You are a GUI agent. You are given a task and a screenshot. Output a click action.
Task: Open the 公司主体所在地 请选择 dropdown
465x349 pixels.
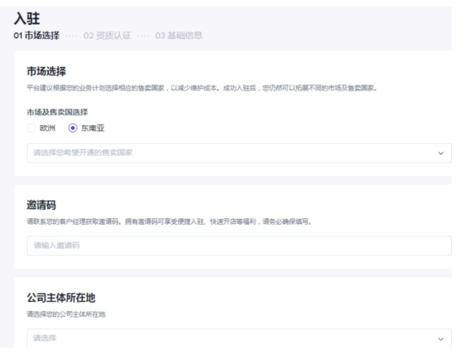tap(230, 339)
